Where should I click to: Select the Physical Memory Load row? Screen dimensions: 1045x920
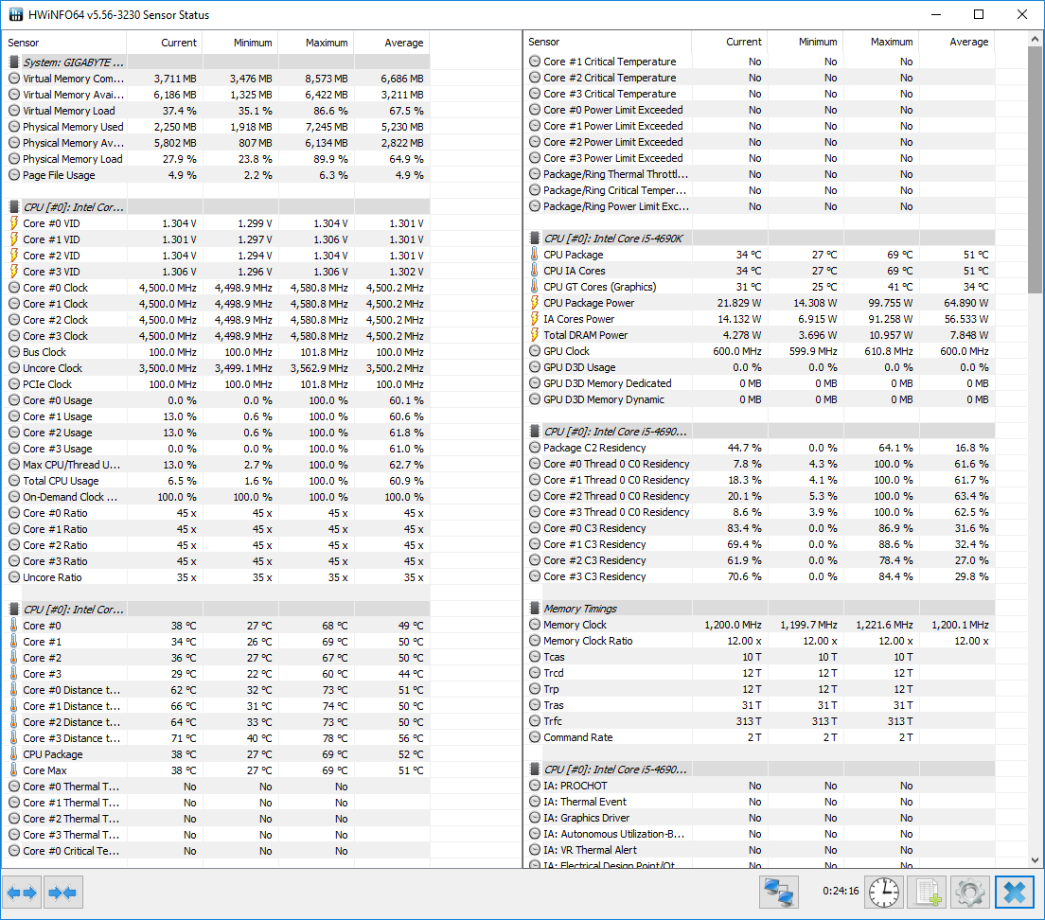point(219,159)
